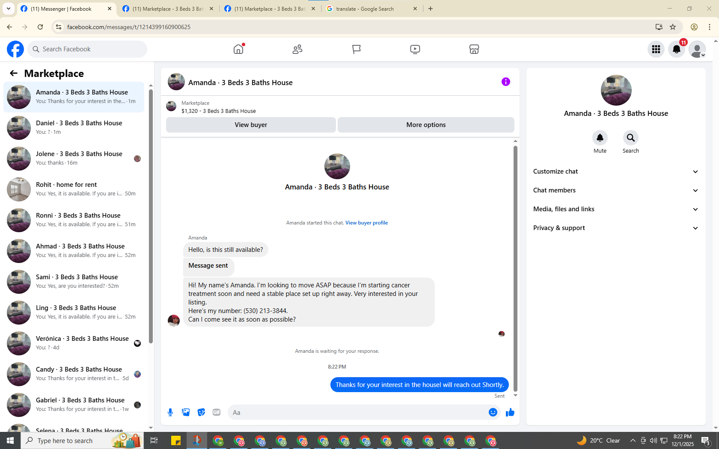
Task: Open the Facebook menu grid icon
Action: (656, 49)
